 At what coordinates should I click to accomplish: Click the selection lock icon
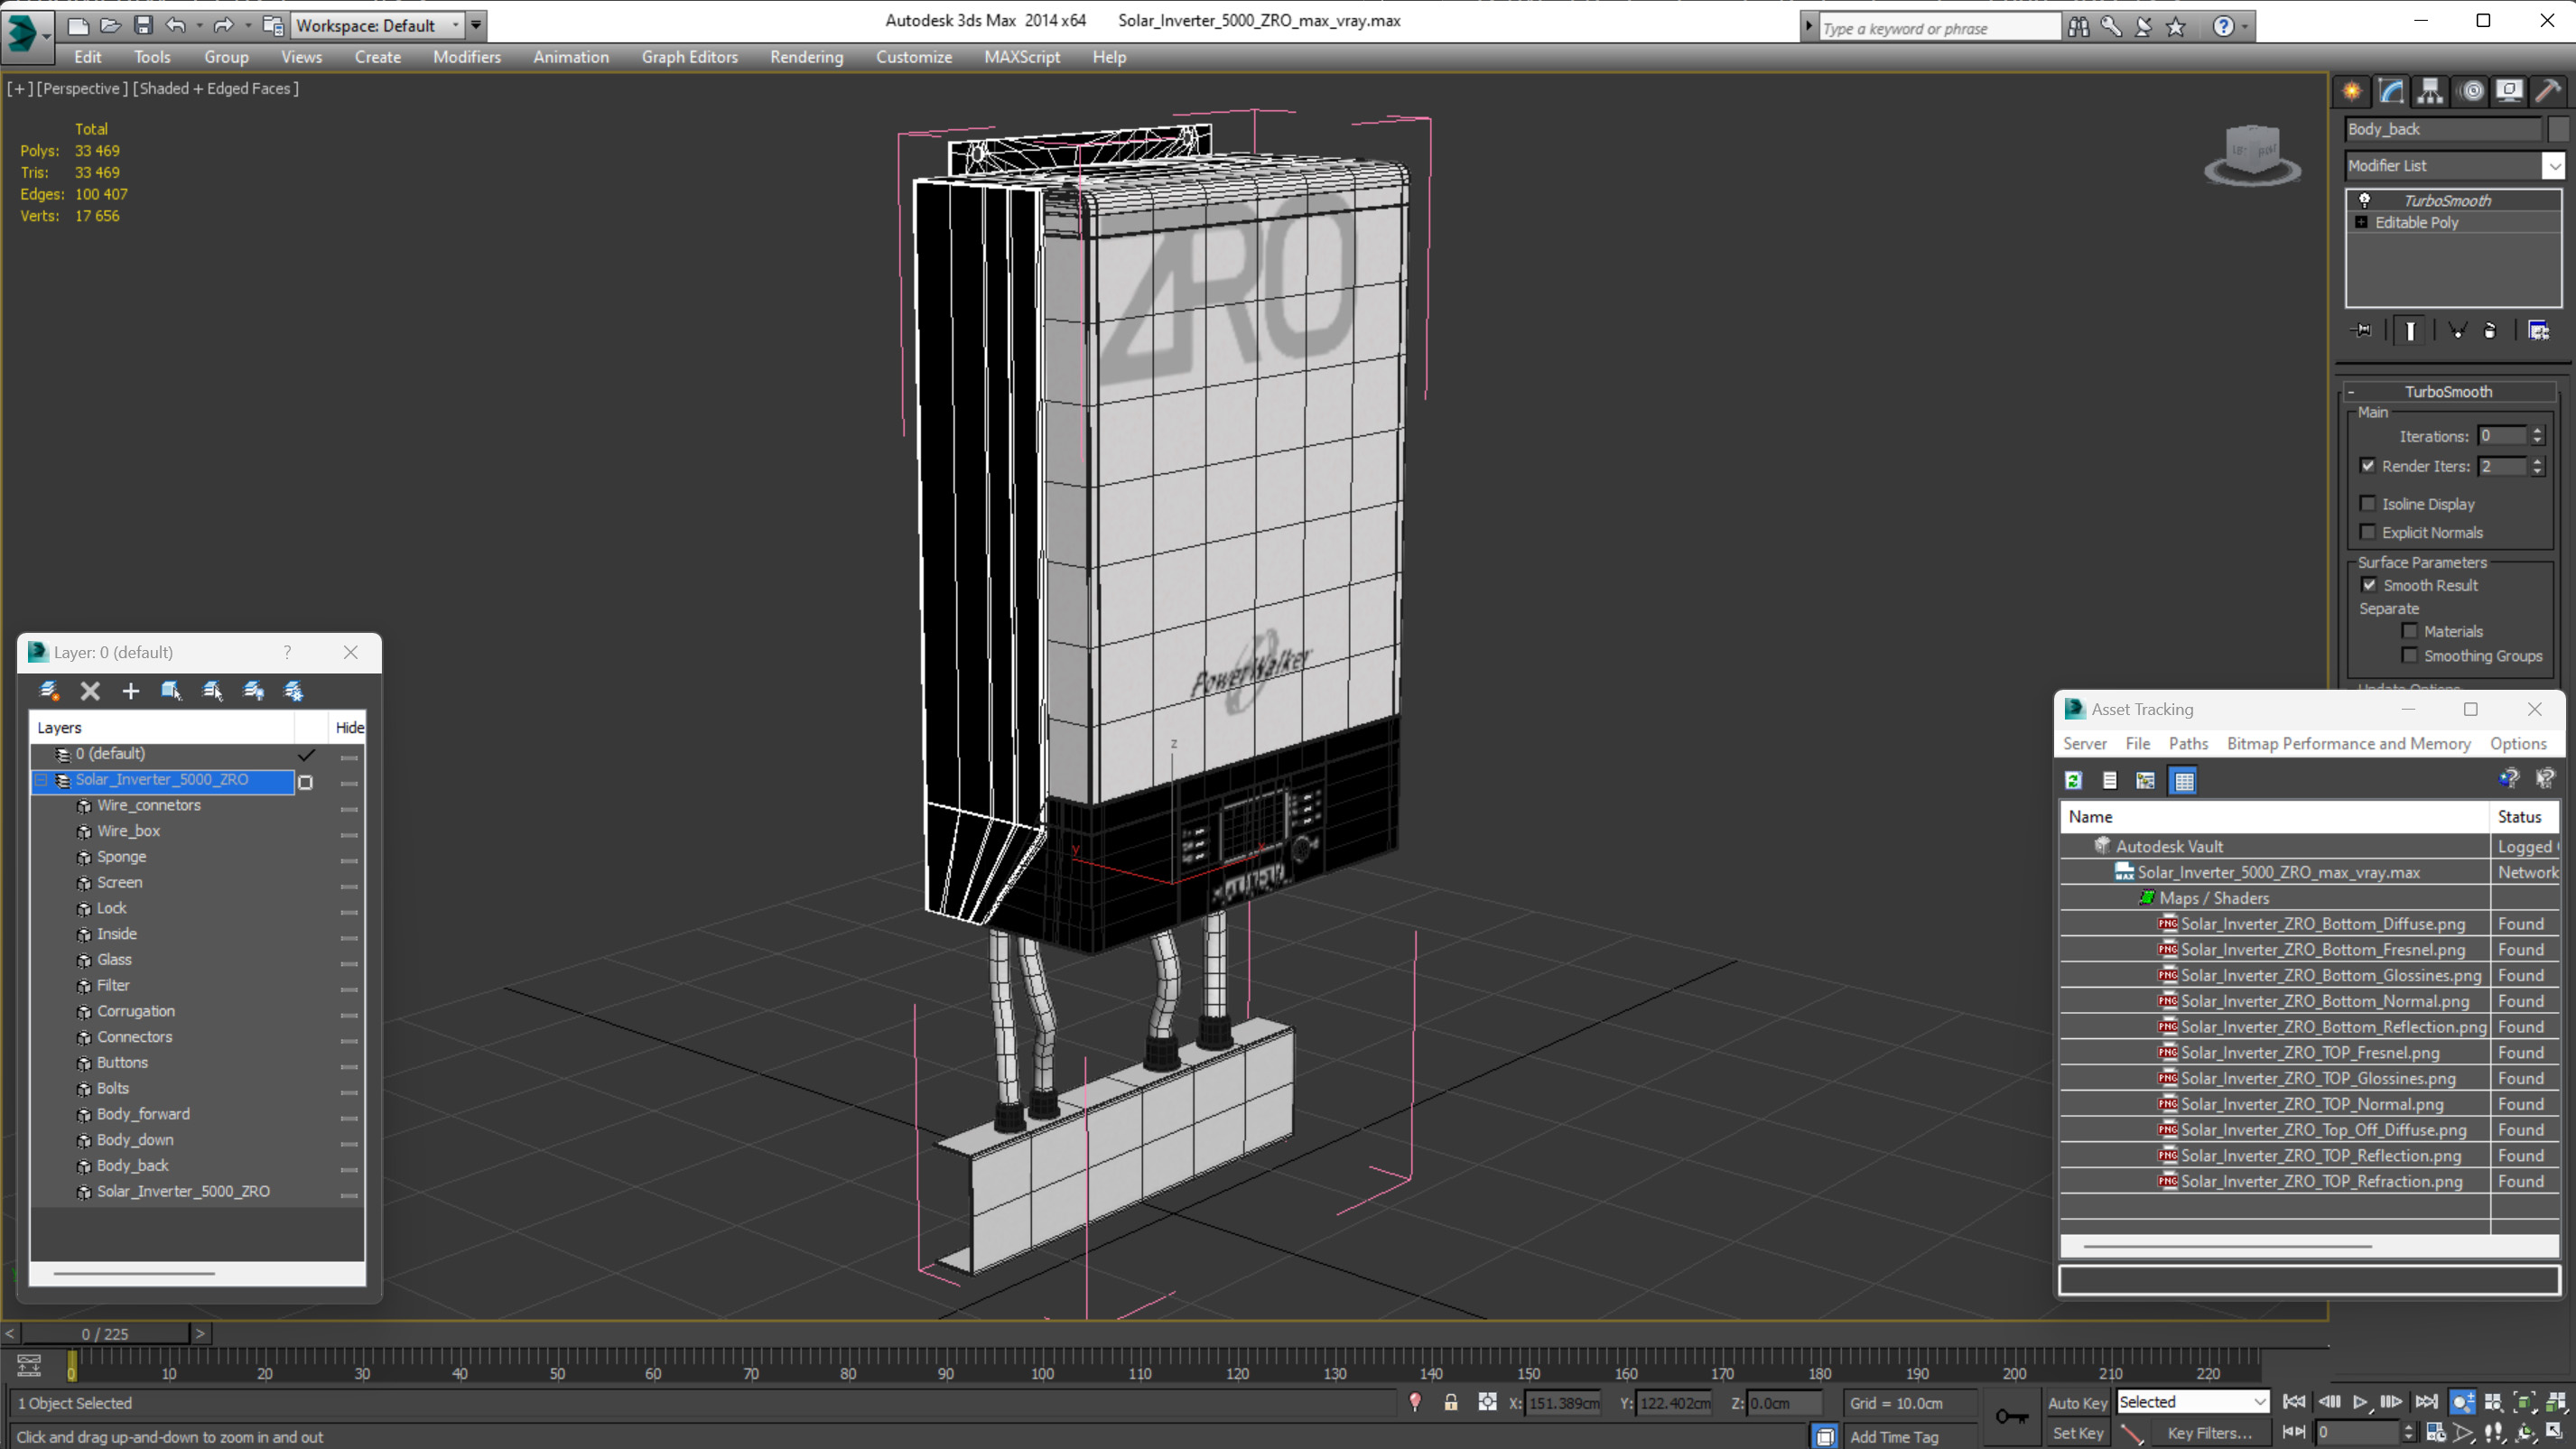1451,1403
